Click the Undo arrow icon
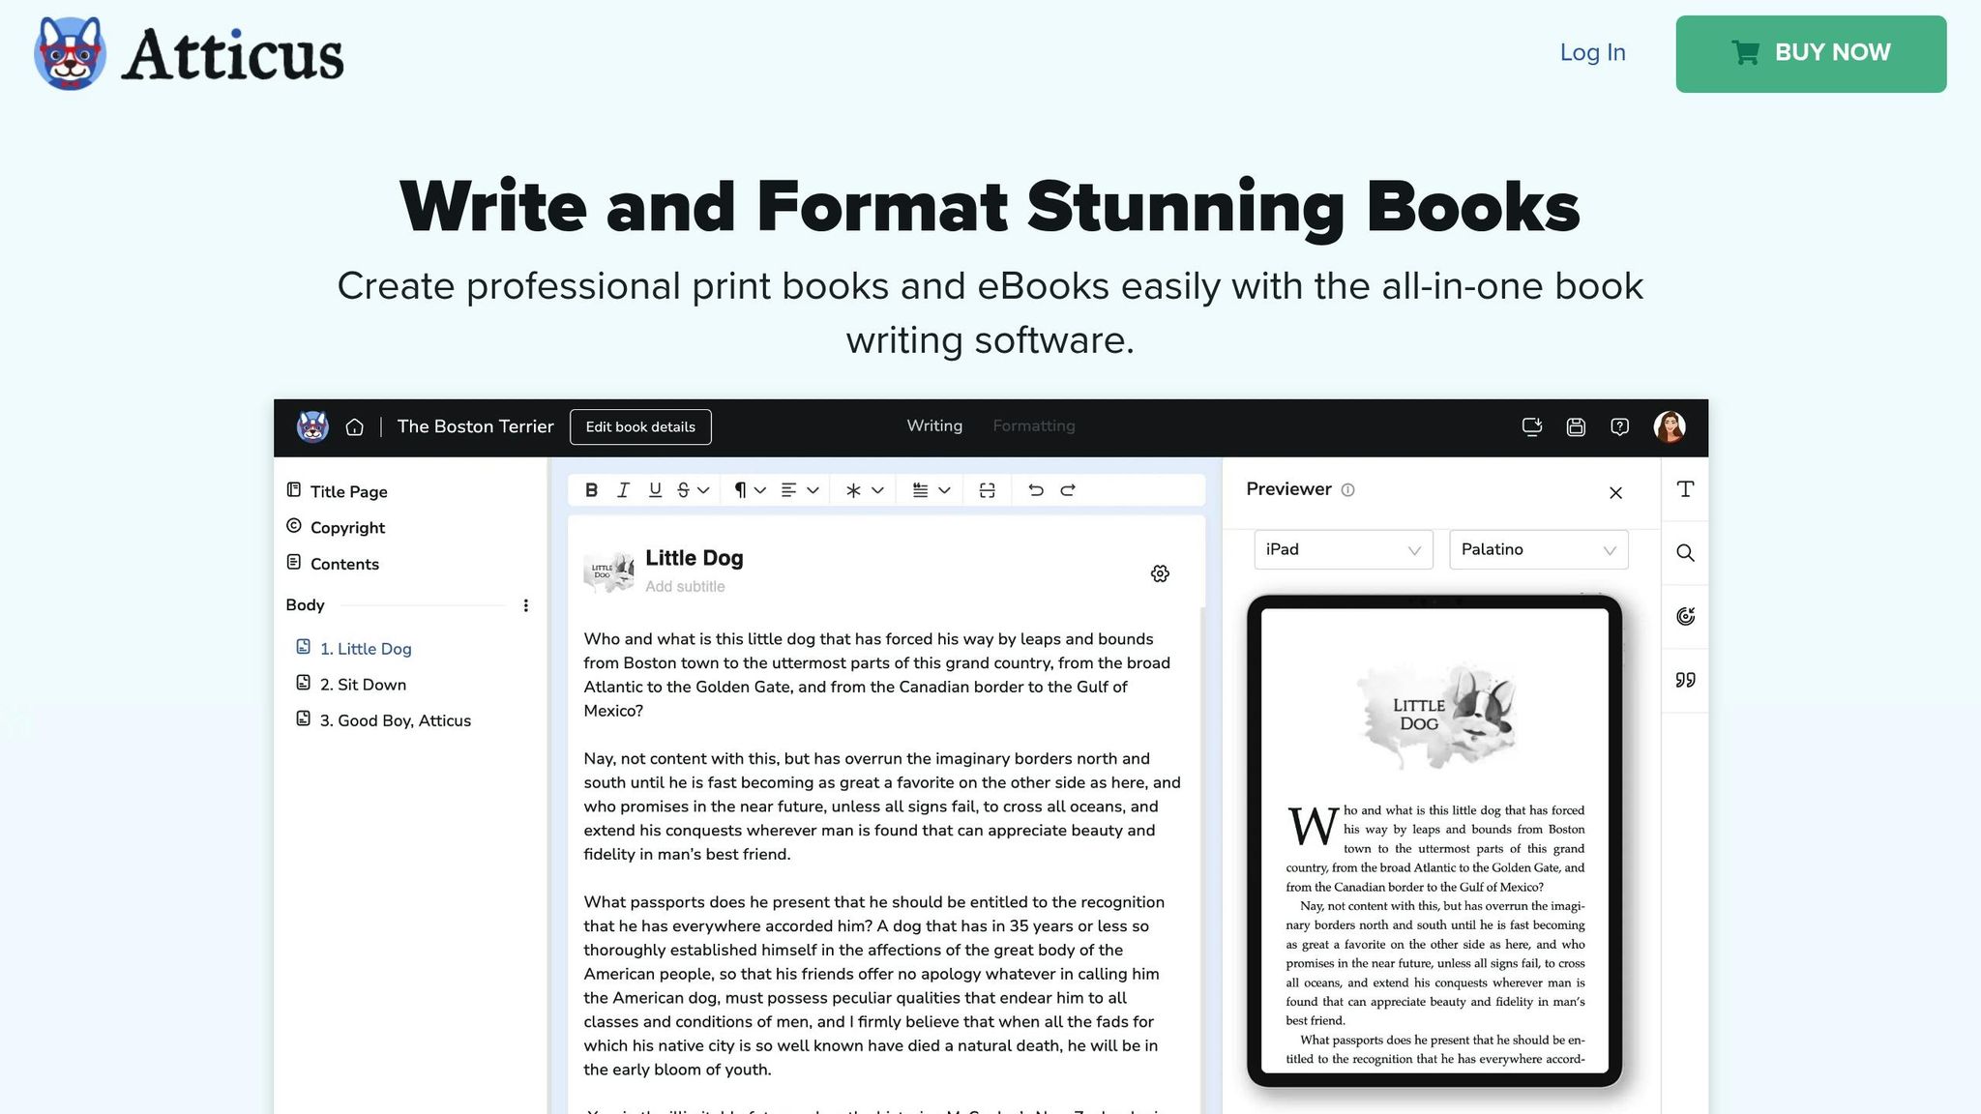 tap(1035, 490)
